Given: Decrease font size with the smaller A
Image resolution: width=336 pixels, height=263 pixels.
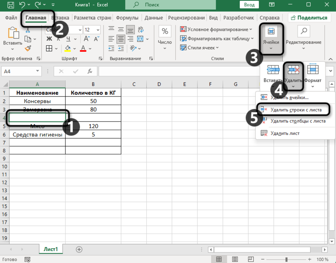Looking at the screenshot, I should point(96,39).
